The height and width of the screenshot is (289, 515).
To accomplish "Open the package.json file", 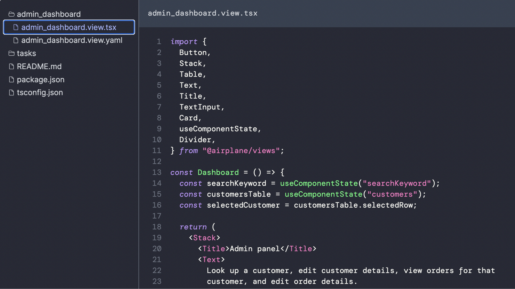I will coord(40,80).
